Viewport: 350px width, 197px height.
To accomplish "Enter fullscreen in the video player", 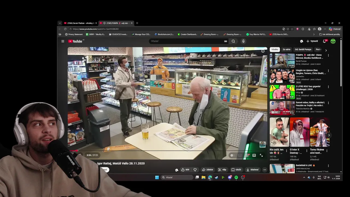I will [x=261, y=155].
